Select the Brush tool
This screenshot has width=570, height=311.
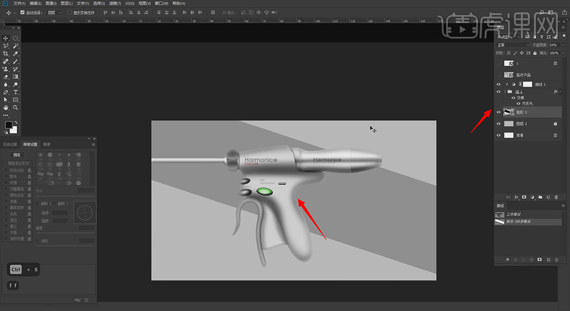[16, 62]
